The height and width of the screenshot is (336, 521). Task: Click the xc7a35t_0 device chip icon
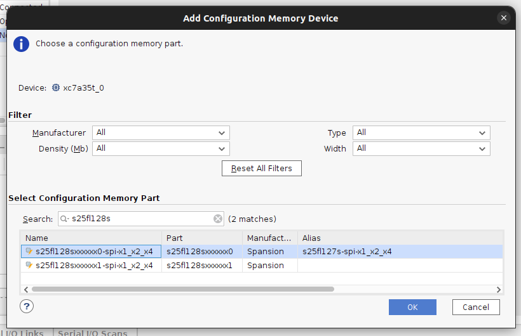tap(56, 88)
